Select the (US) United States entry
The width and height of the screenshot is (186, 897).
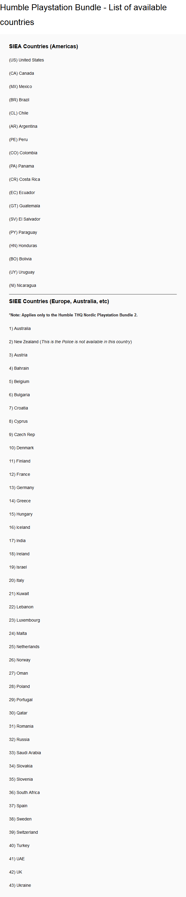tap(26, 60)
